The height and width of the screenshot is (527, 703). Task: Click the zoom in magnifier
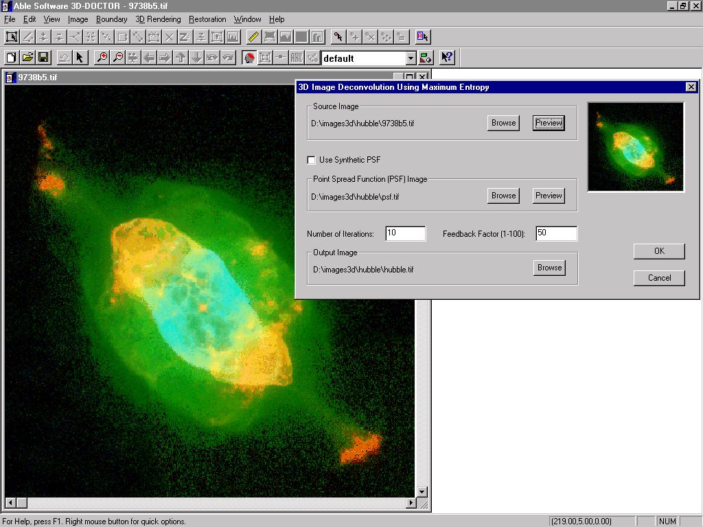pyautogui.click(x=102, y=58)
